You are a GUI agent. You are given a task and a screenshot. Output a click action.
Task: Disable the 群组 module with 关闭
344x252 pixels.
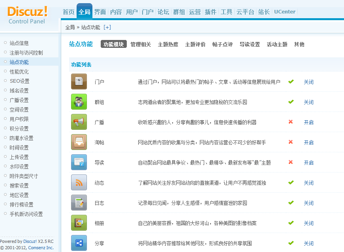[x=309, y=102]
